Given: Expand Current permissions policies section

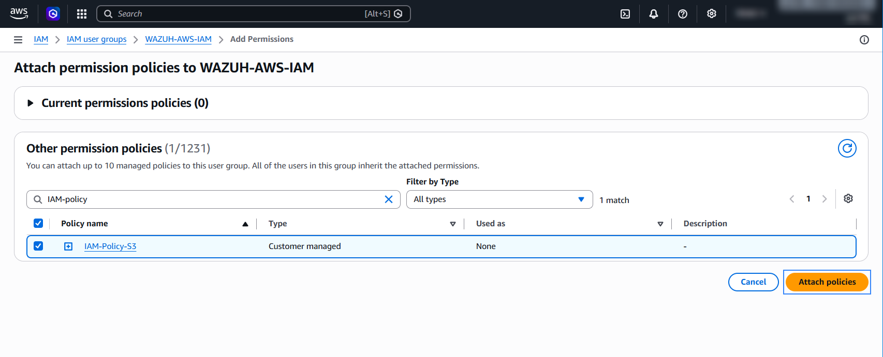Looking at the screenshot, I should pyautogui.click(x=31, y=103).
